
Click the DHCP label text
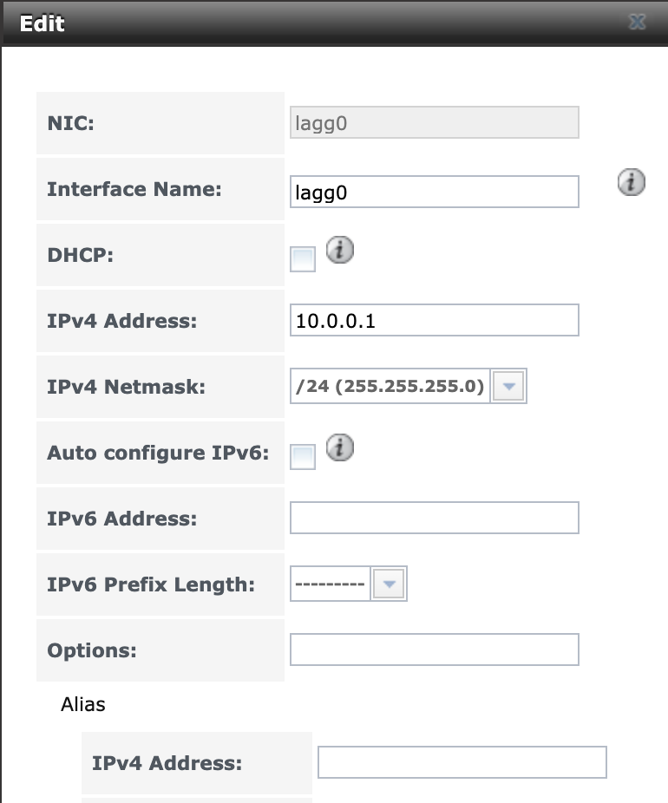click(81, 255)
